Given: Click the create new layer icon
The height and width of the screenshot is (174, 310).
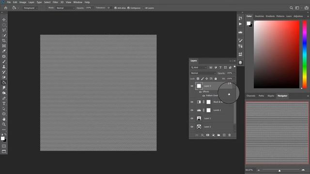Looking at the screenshot, I should (224, 135).
